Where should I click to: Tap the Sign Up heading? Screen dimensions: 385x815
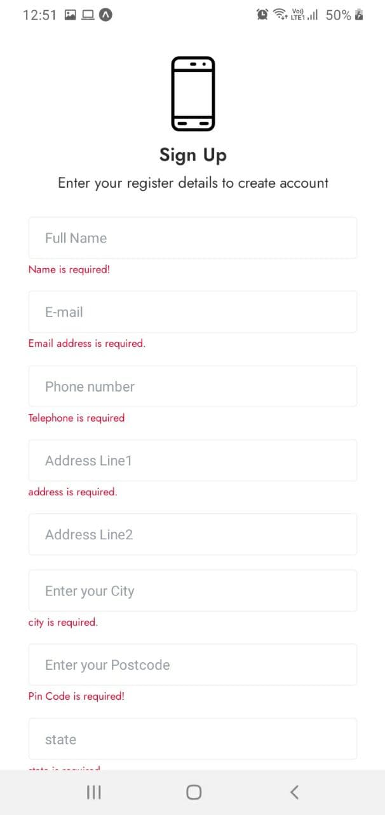(x=193, y=155)
